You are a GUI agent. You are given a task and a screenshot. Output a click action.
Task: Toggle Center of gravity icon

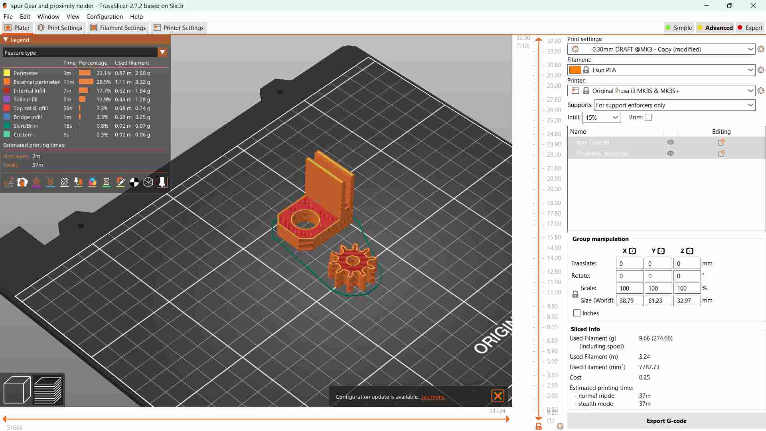click(x=134, y=182)
